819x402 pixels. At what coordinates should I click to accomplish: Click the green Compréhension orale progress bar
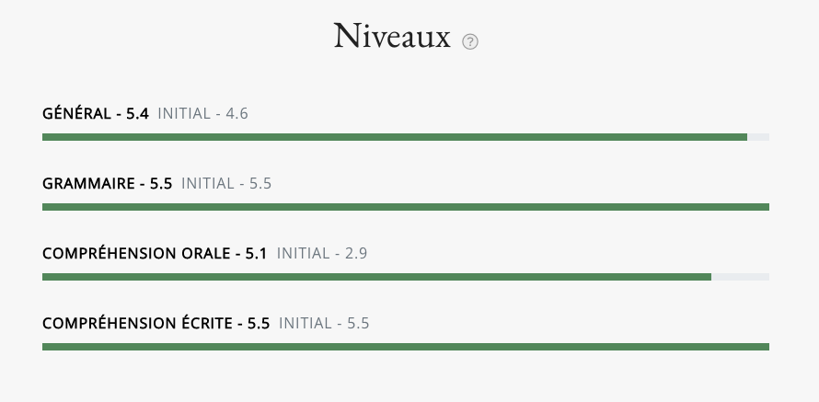click(x=376, y=277)
